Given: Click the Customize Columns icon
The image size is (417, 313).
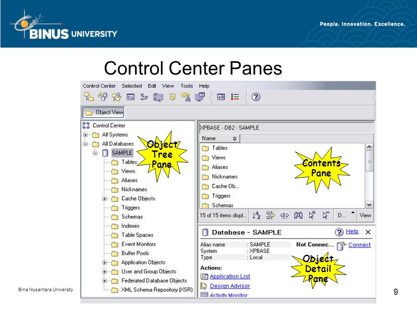Looking at the screenshot, I should point(284,215).
